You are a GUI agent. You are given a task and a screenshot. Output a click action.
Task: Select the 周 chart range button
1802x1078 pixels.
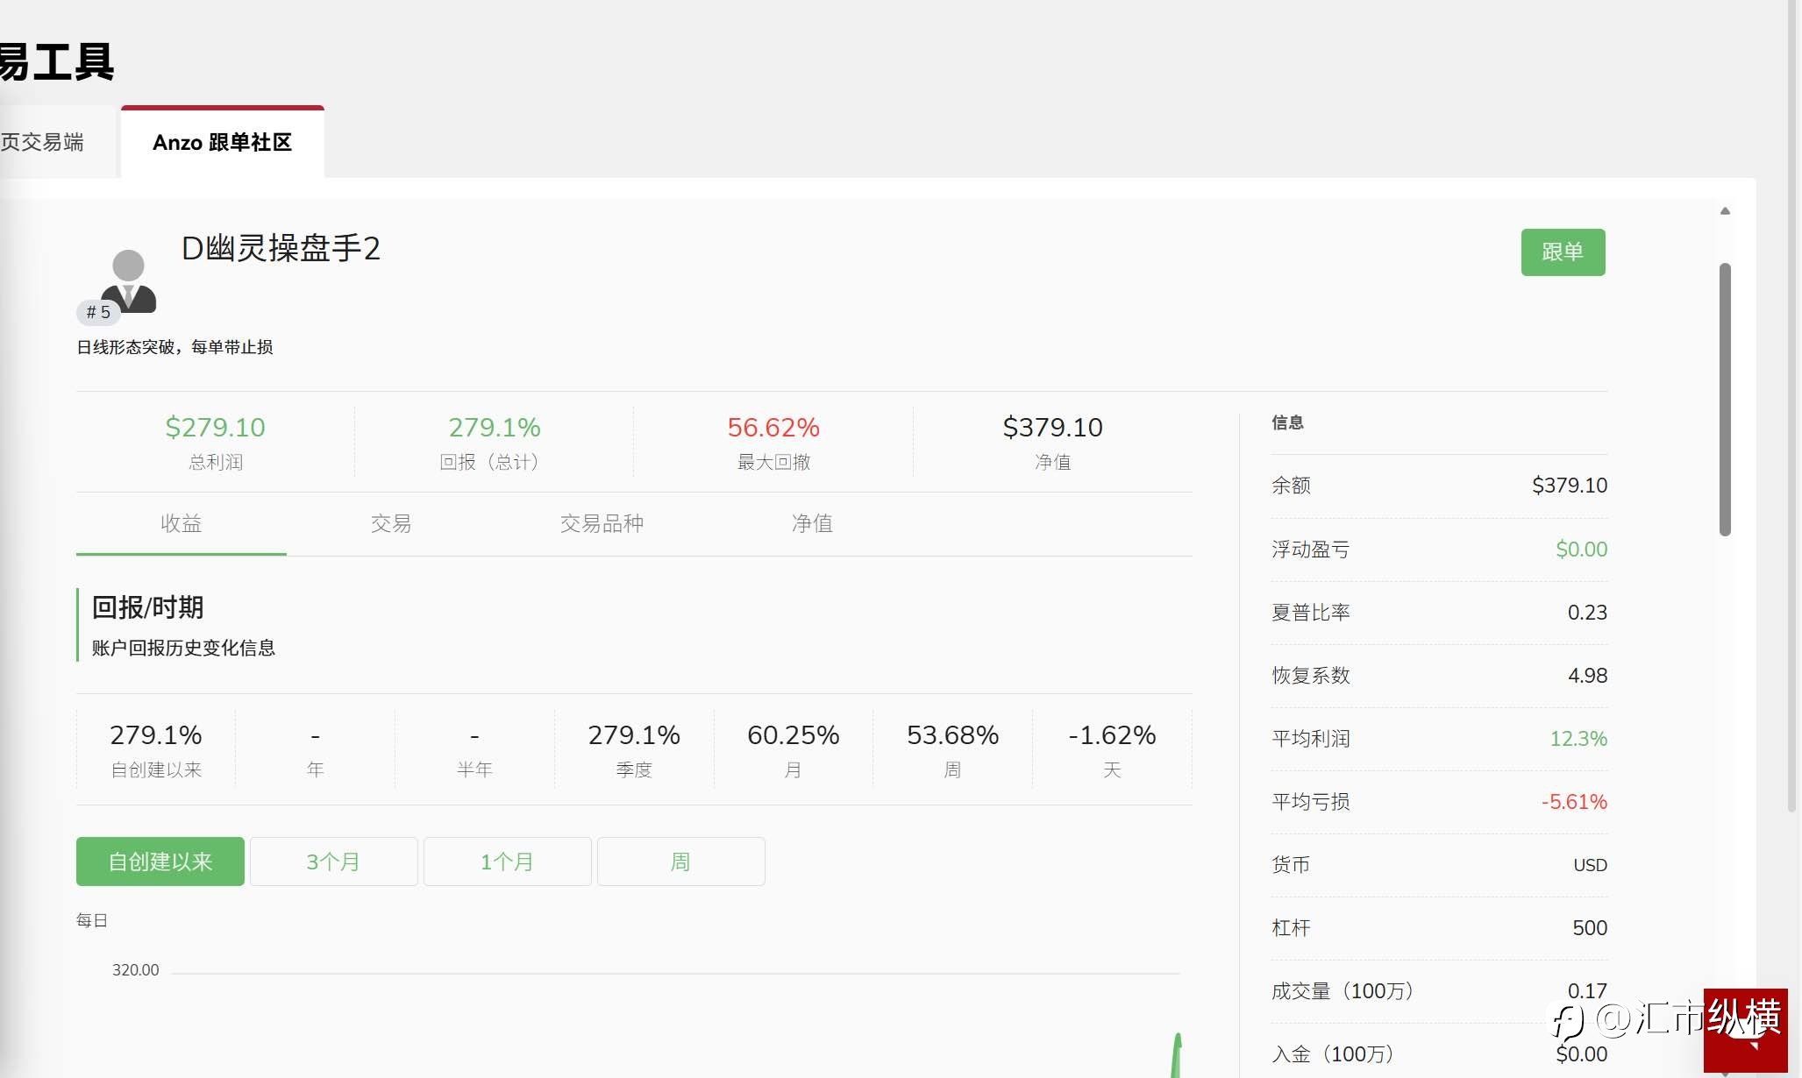click(x=680, y=862)
